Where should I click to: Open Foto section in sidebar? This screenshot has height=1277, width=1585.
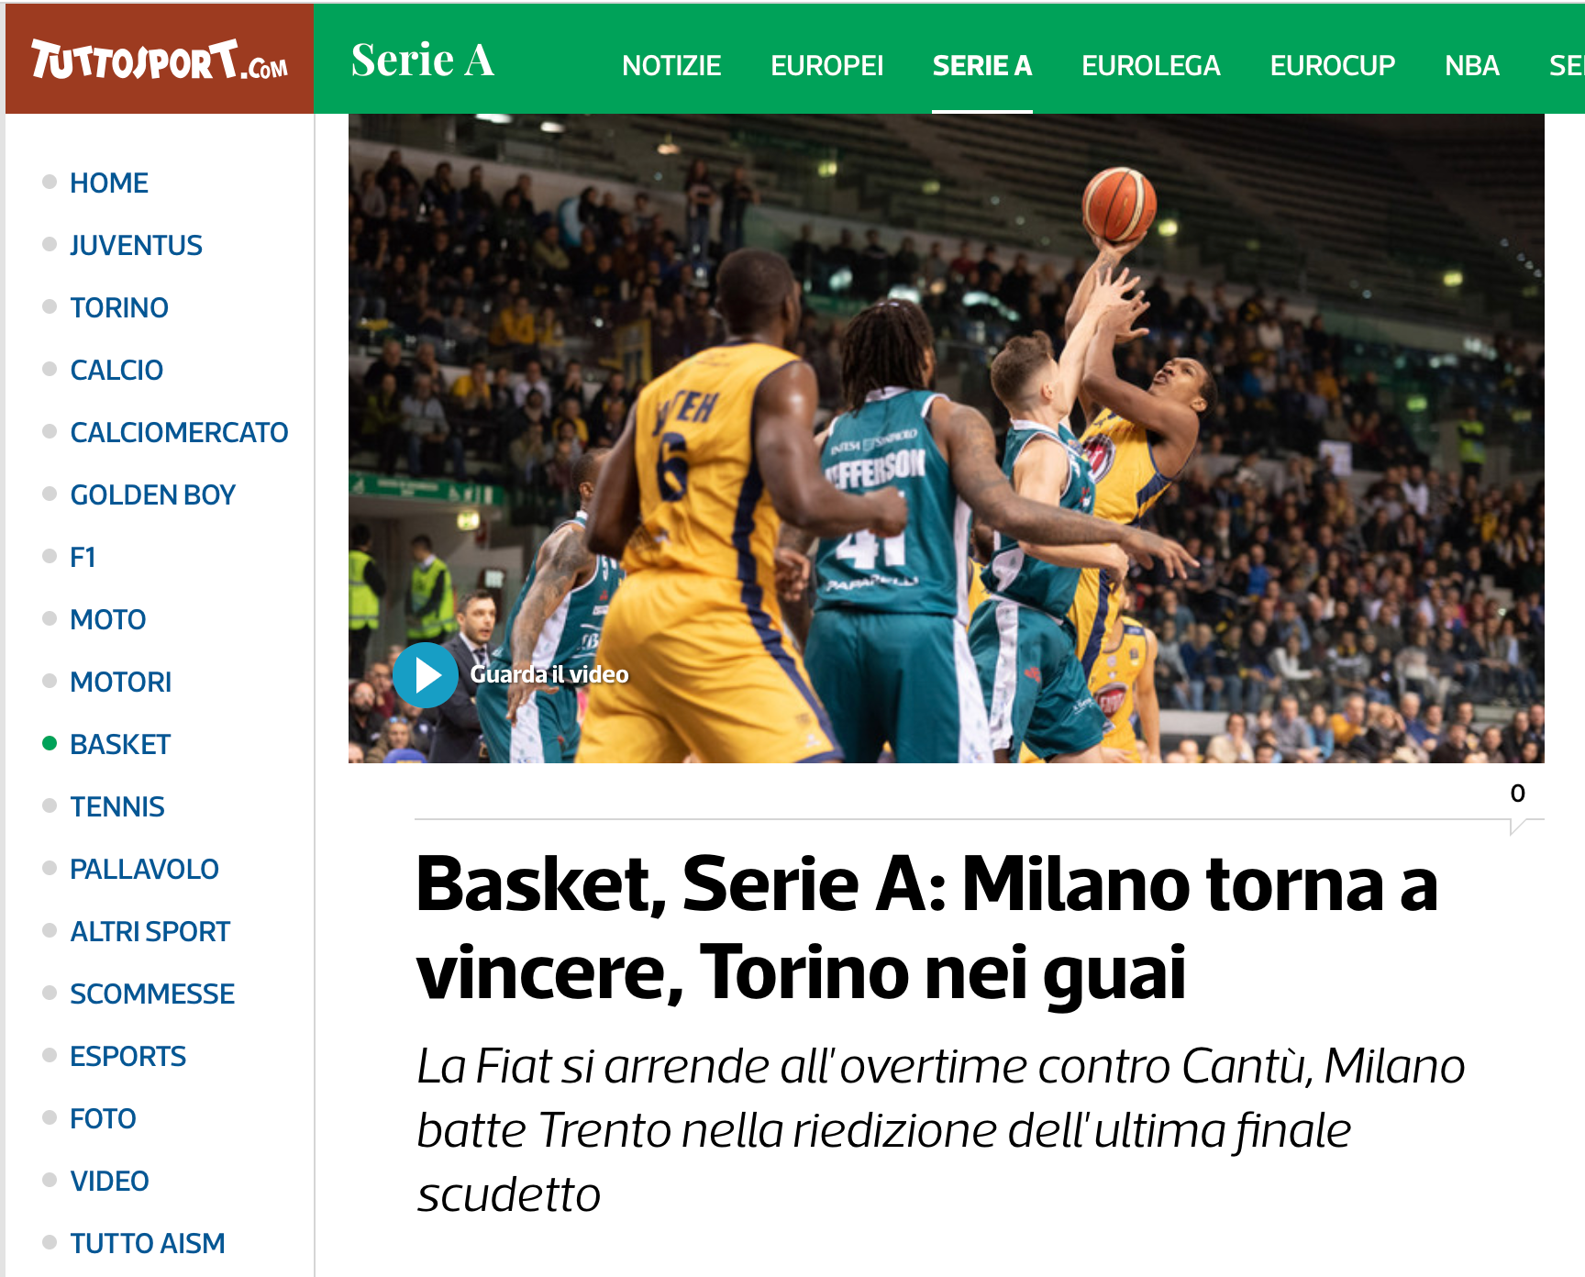[x=103, y=1119]
